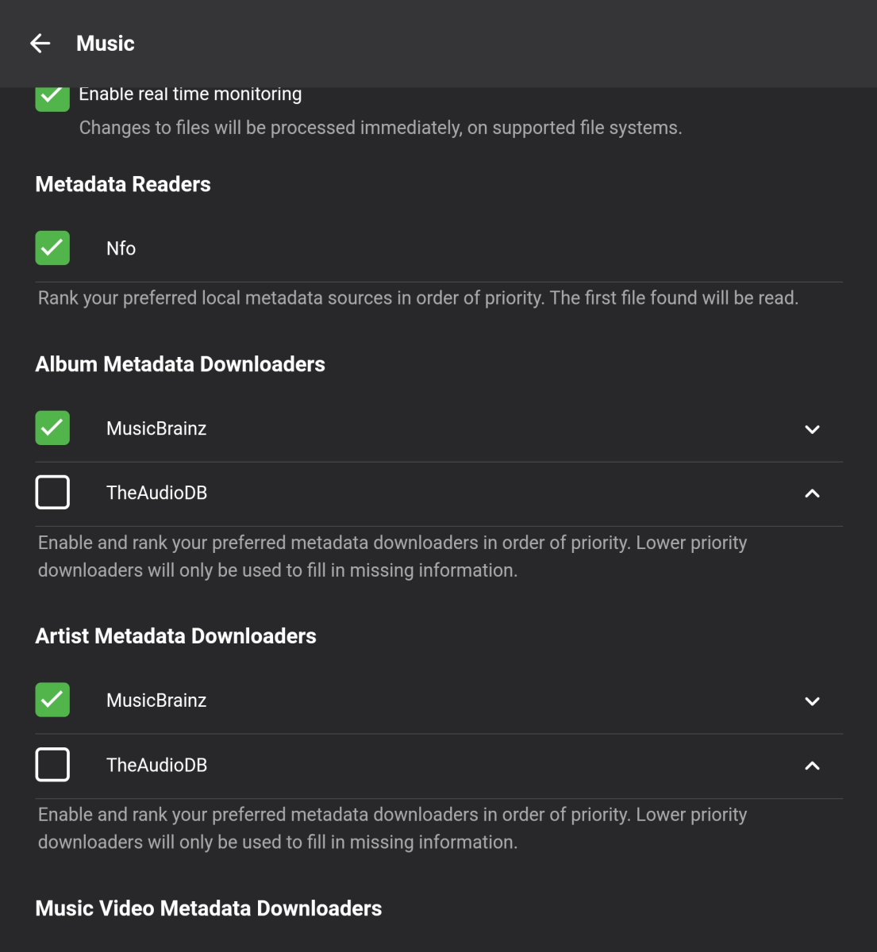Uncheck MusicBrainz under Album Metadata Downloaders
The height and width of the screenshot is (952, 877).
(52, 428)
